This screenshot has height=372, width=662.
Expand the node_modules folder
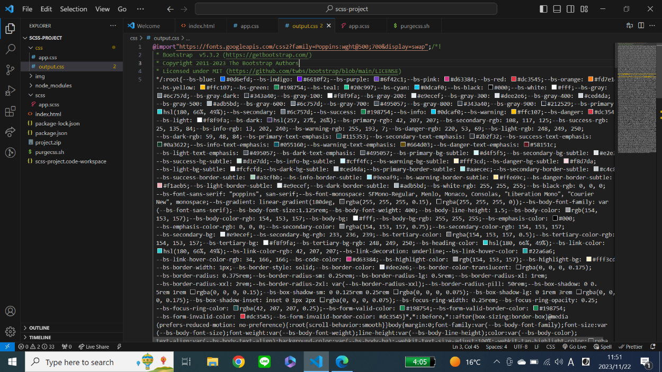[53, 86]
